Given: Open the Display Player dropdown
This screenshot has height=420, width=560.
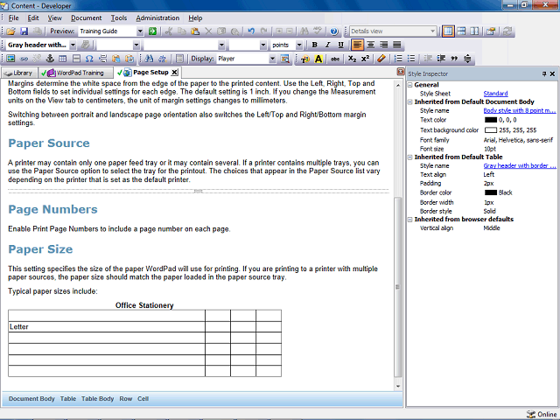Looking at the screenshot, I should point(272,59).
